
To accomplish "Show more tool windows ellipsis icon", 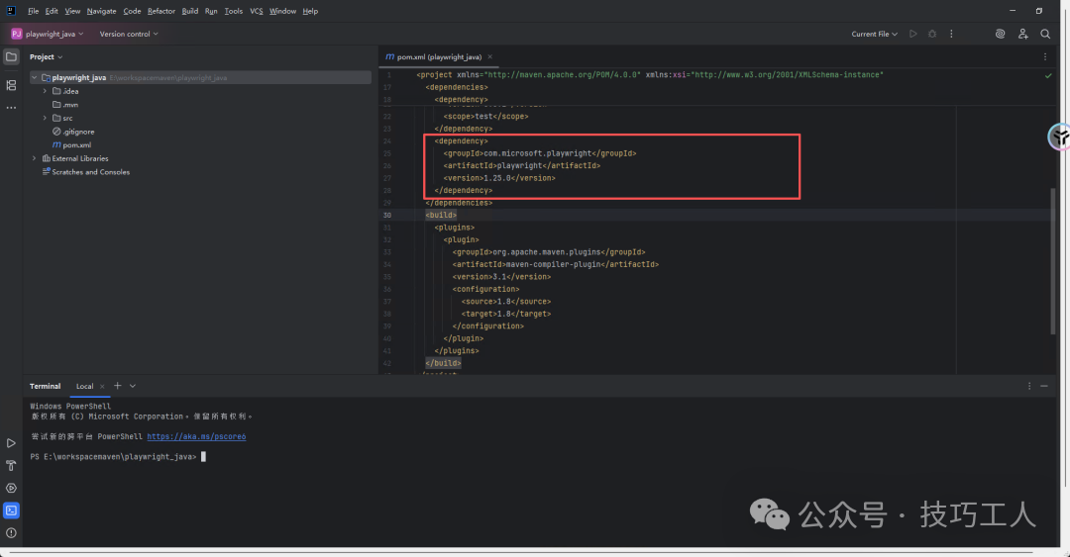I will pos(11,108).
